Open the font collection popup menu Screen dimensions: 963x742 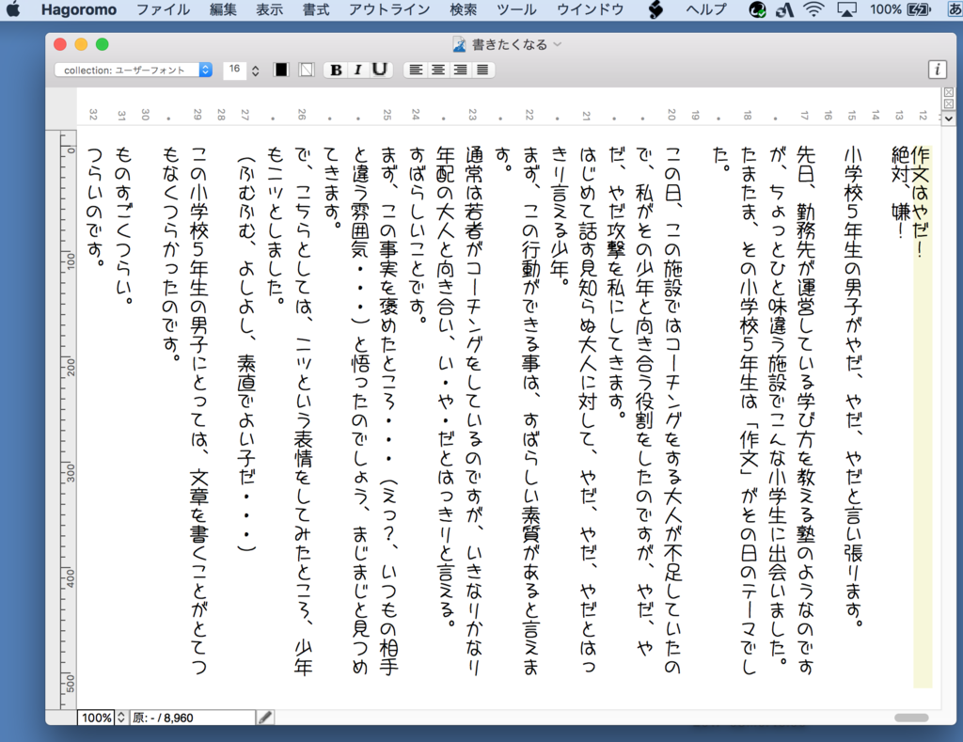point(134,70)
